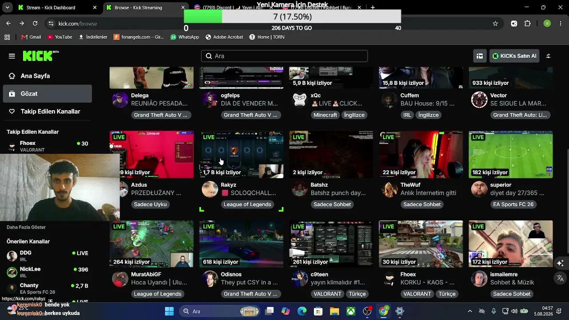
Task: Click the sparkle floating icon at right edge
Action: (x=560, y=263)
